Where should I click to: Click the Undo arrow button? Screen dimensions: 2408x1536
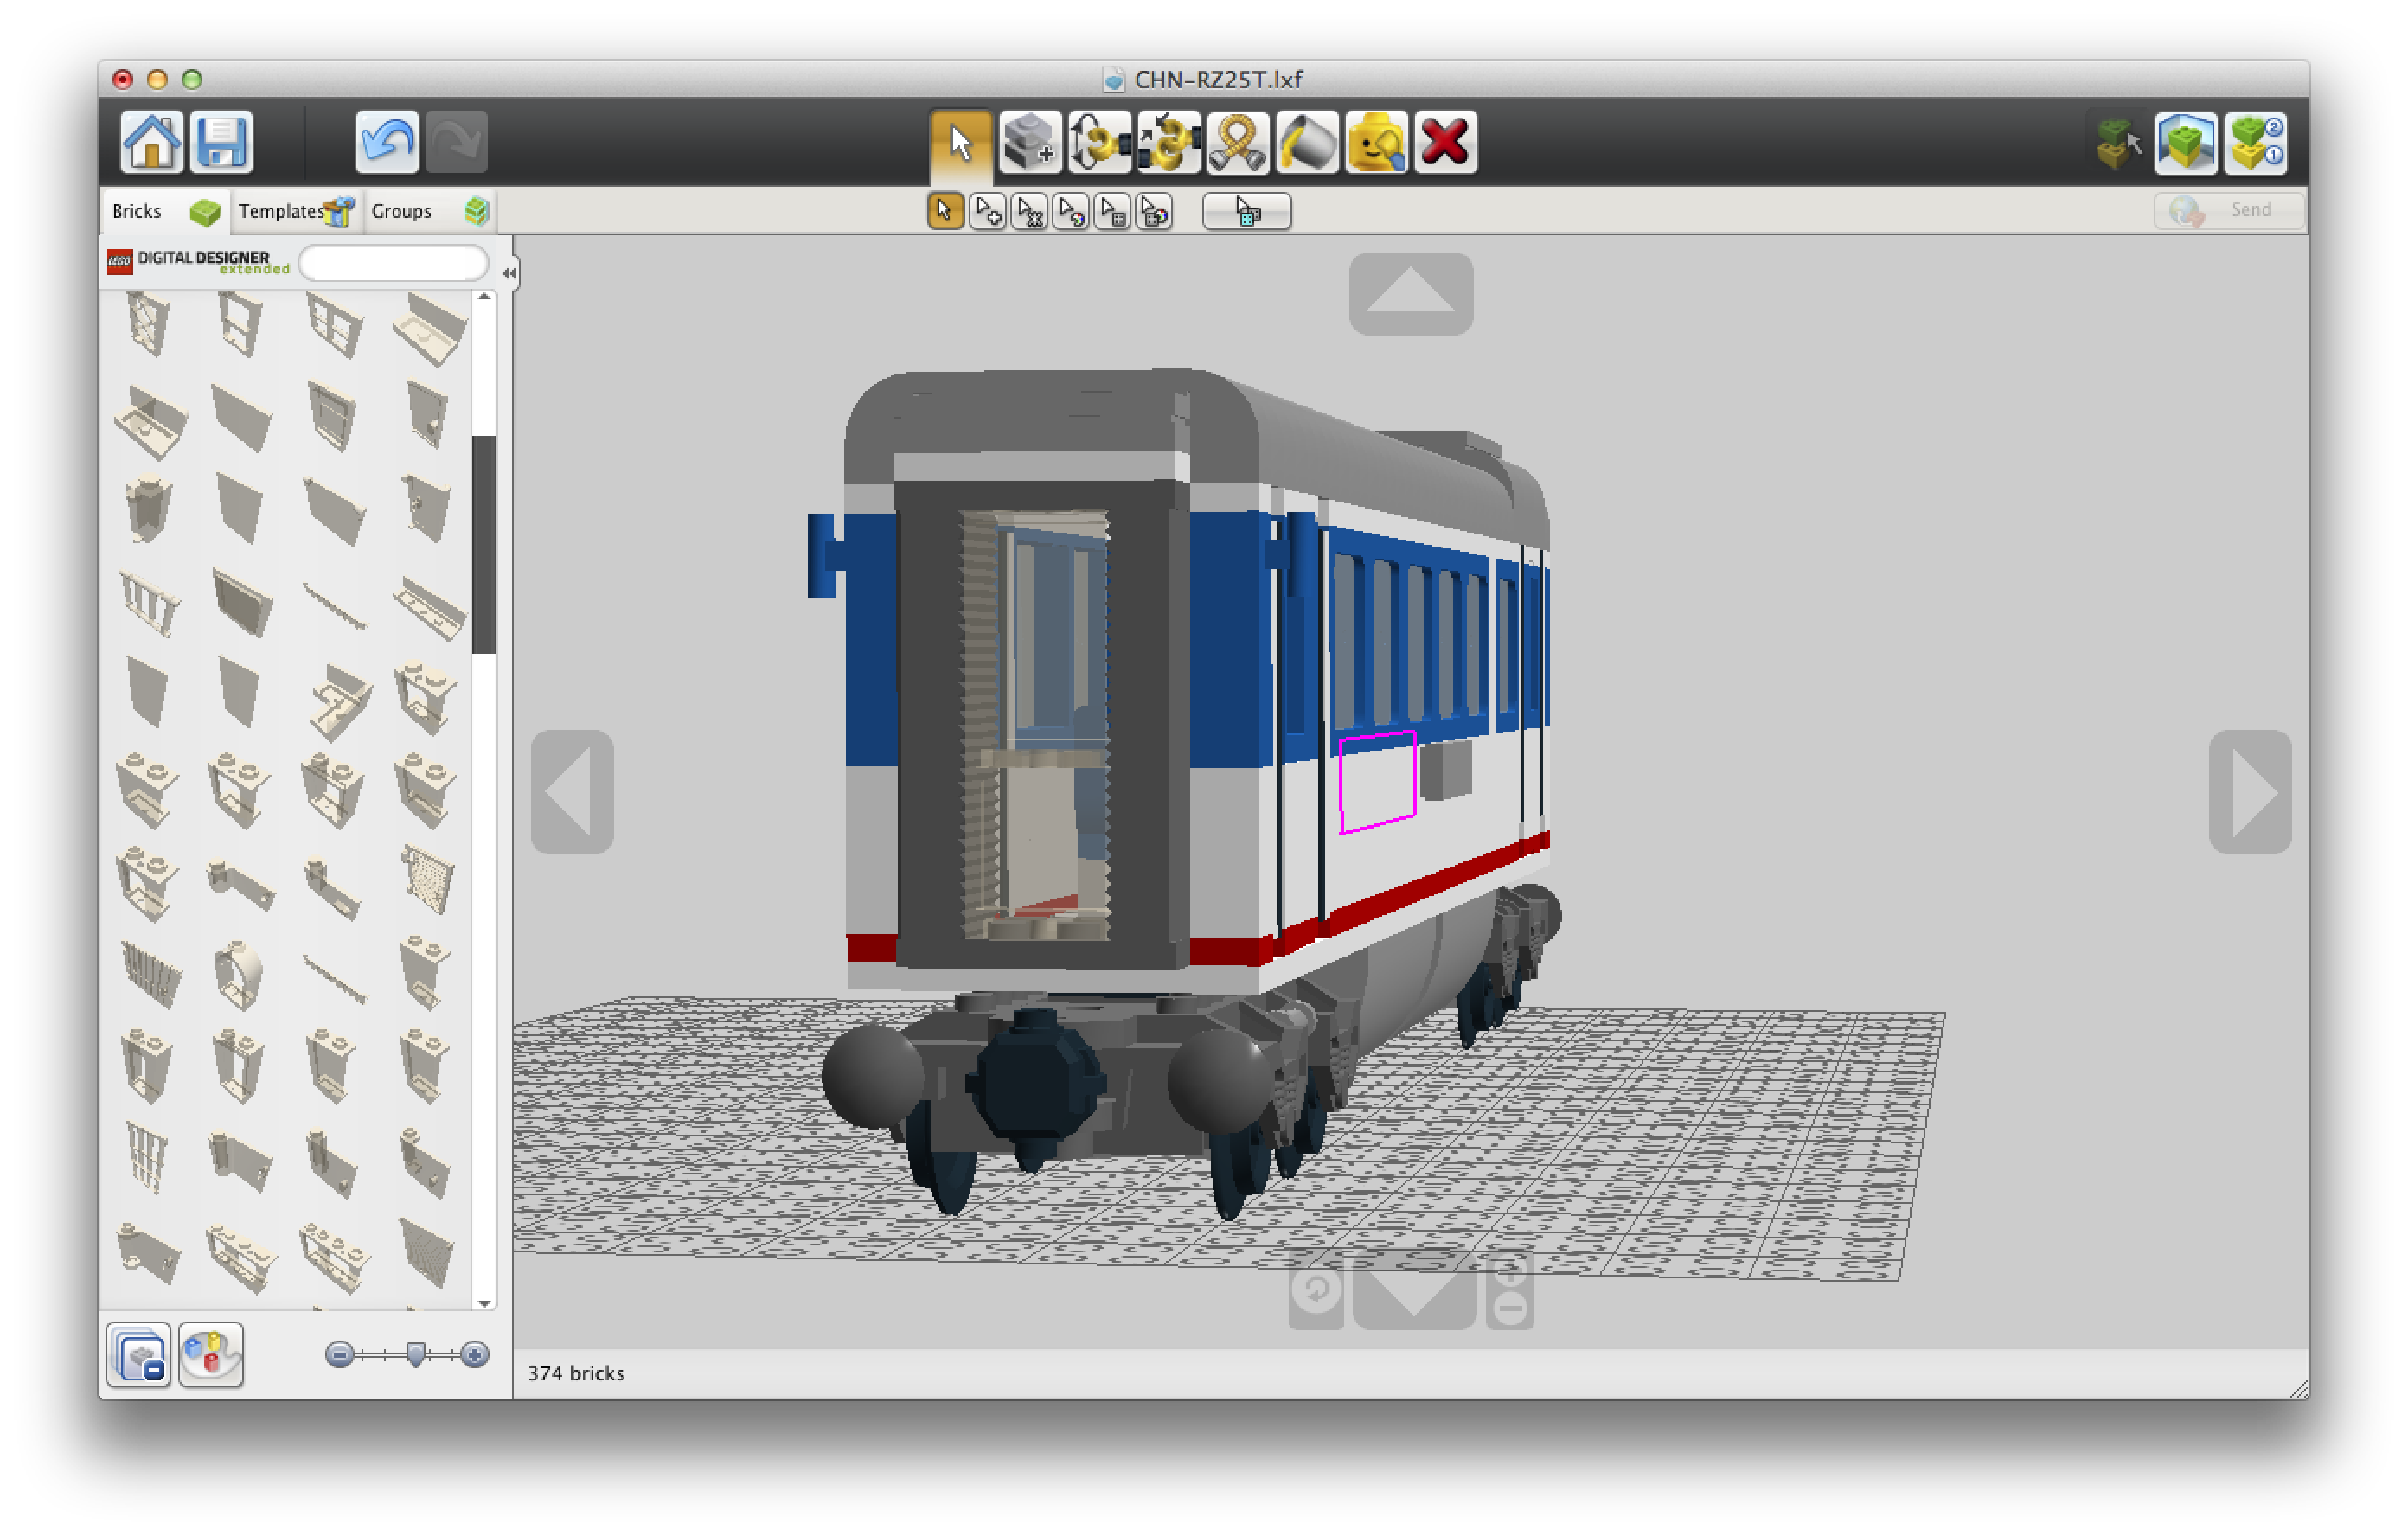click(386, 142)
